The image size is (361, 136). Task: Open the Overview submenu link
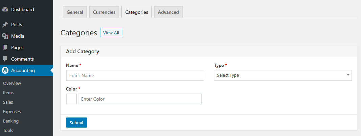coord(12,83)
